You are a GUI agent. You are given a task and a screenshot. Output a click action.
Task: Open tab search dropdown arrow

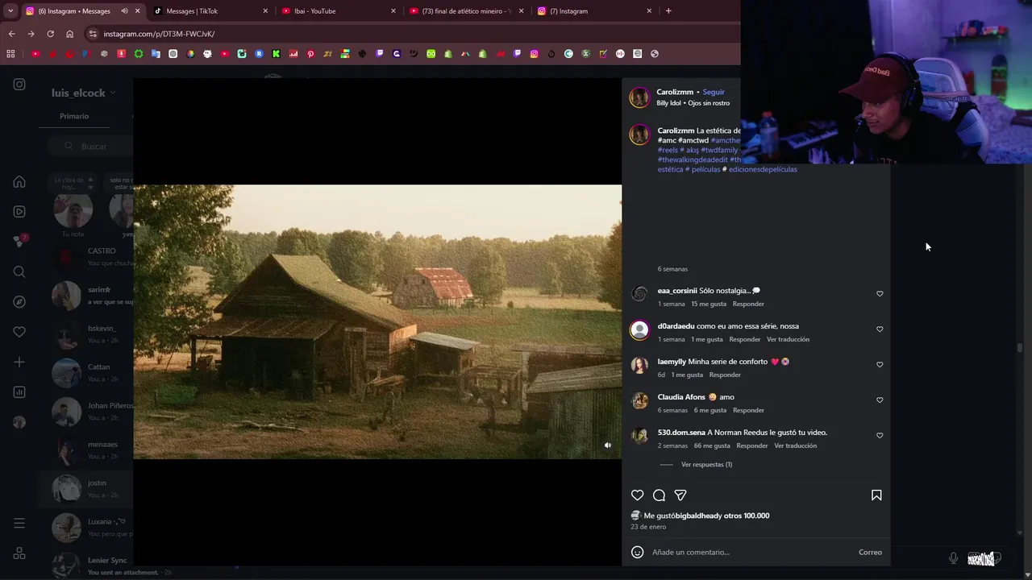pyautogui.click(x=10, y=10)
